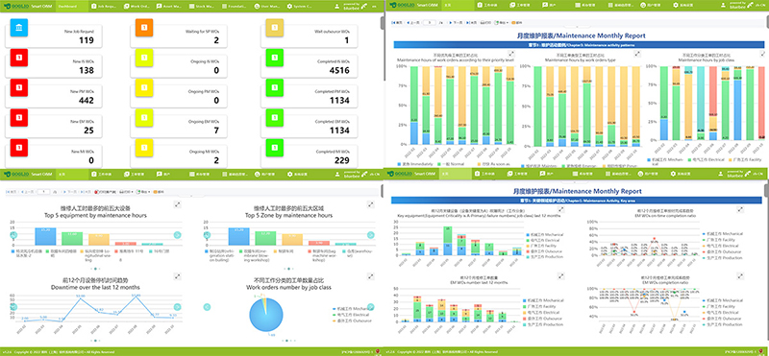Open the Job Requ... menu in the dashboard header

coord(104,7)
